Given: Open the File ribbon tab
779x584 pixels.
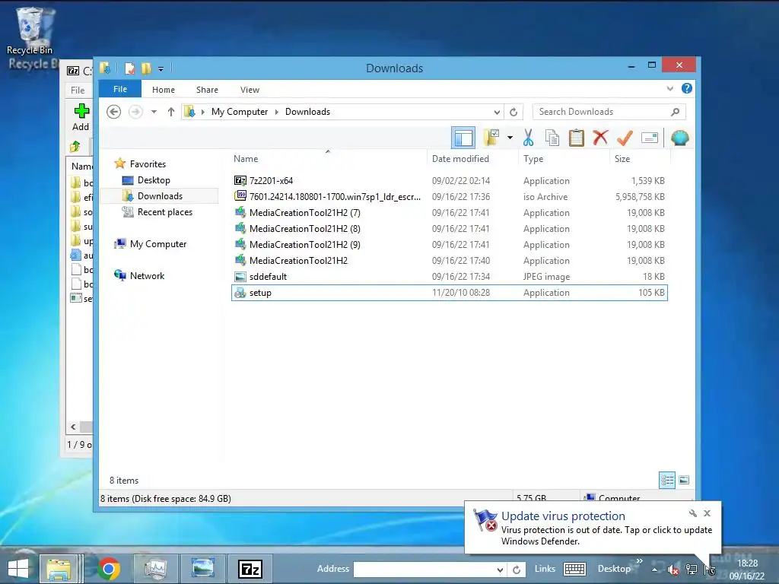Looking at the screenshot, I should coord(120,90).
